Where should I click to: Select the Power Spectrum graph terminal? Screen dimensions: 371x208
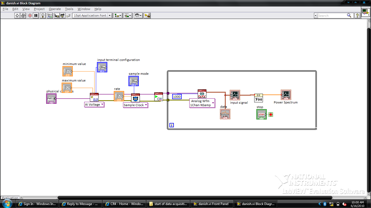point(286,95)
